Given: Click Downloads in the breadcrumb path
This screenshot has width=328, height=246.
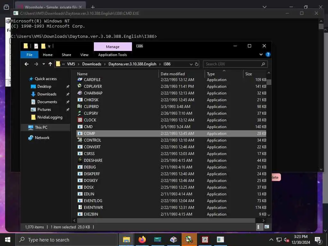Looking at the screenshot, I should 92,64.
